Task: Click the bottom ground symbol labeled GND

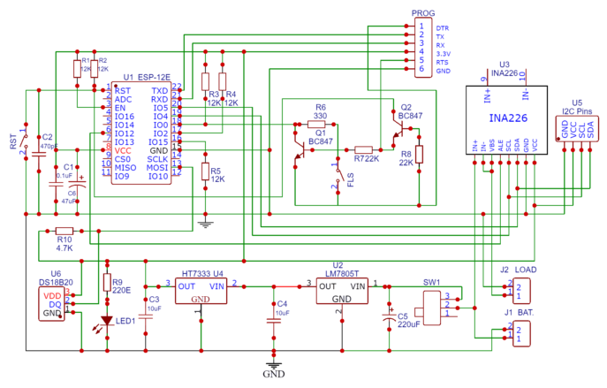Action: 274,365
